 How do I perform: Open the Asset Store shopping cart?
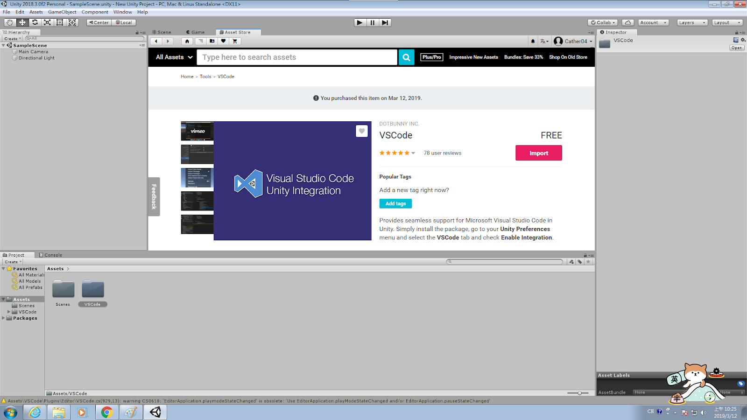coord(235,41)
